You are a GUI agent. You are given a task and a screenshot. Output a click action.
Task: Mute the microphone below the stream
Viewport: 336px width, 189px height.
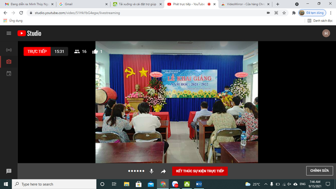pyautogui.click(x=152, y=171)
